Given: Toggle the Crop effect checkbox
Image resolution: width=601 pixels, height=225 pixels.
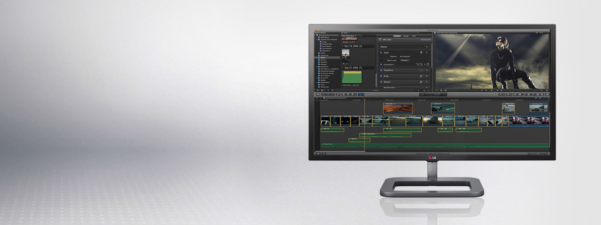Looking at the screenshot, I should pyautogui.click(x=381, y=76).
